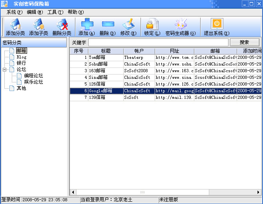Select the 论坛 category in tree
The height and width of the screenshot is (204, 263).
[x=21, y=69]
